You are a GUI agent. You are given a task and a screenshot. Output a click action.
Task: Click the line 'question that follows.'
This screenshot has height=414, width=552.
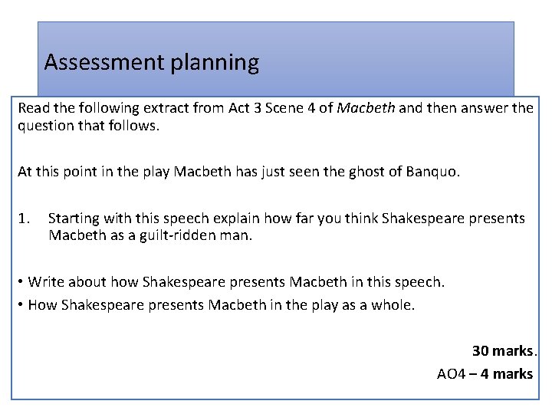coord(89,126)
